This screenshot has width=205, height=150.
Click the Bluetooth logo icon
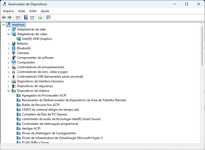coord(14,48)
